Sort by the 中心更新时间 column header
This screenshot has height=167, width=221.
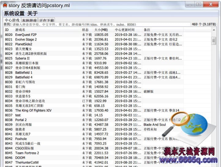[x=128, y=30]
